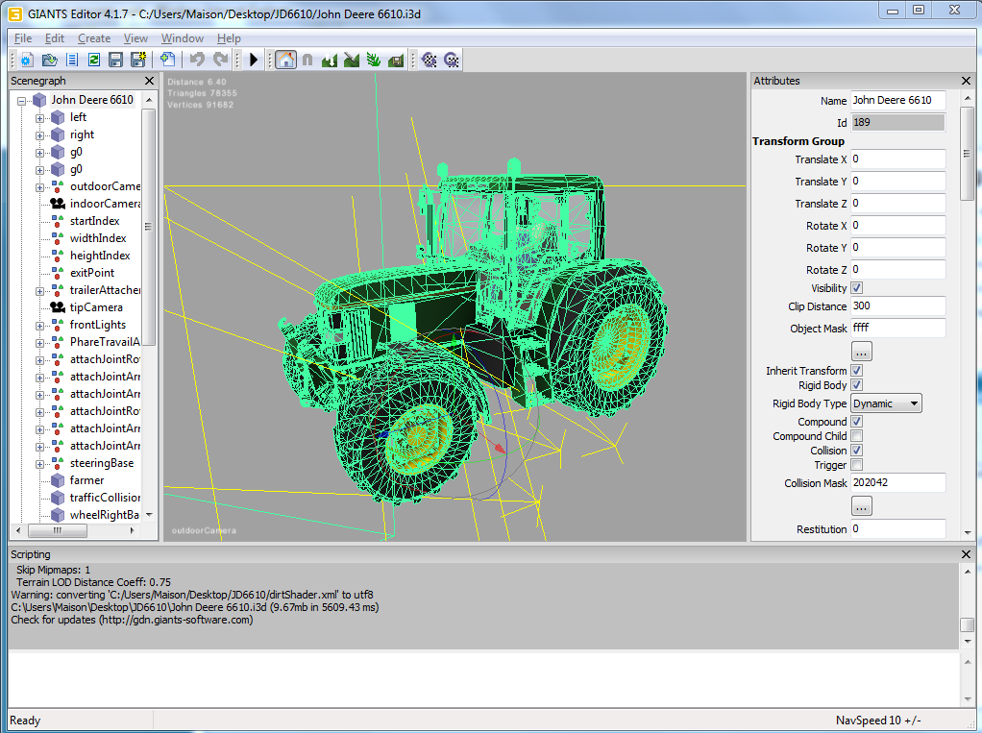Click the gray arch-shaped toolbar icon
The height and width of the screenshot is (733, 982).
click(307, 61)
